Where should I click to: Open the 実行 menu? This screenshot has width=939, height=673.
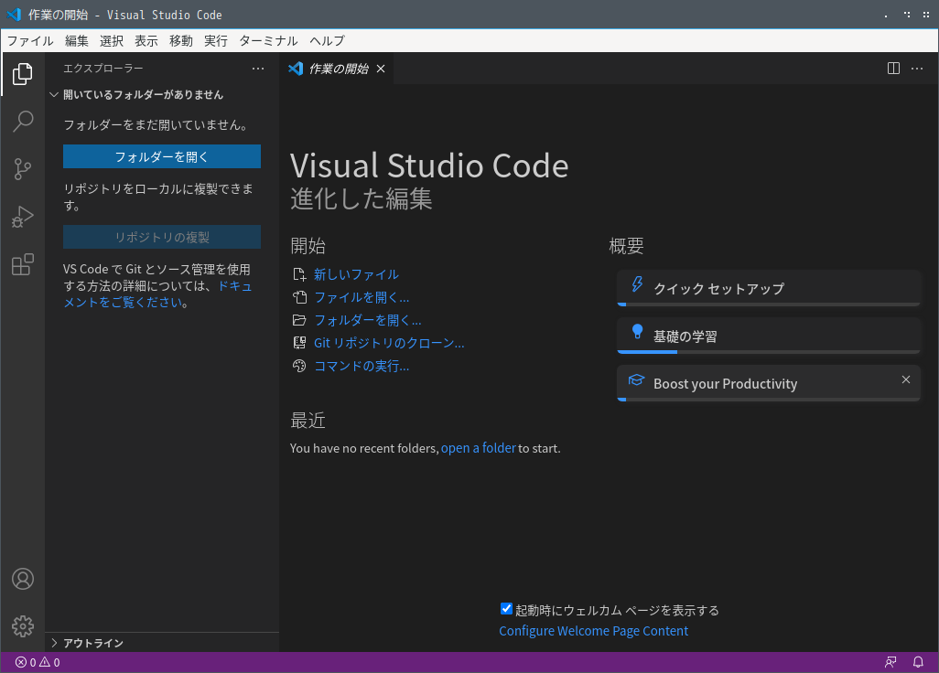(216, 40)
